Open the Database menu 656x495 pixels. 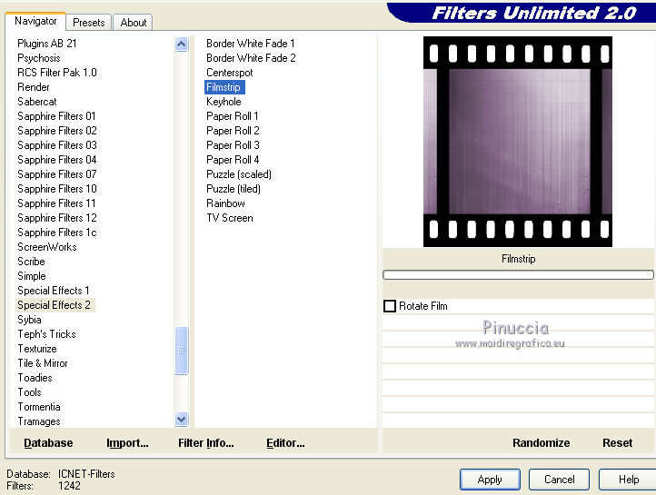(x=48, y=442)
